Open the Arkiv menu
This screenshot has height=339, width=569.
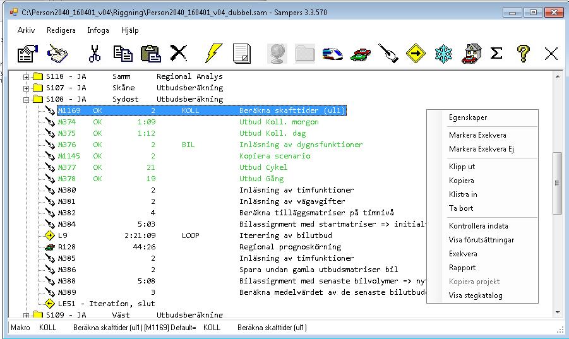pyautogui.click(x=26, y=30)
